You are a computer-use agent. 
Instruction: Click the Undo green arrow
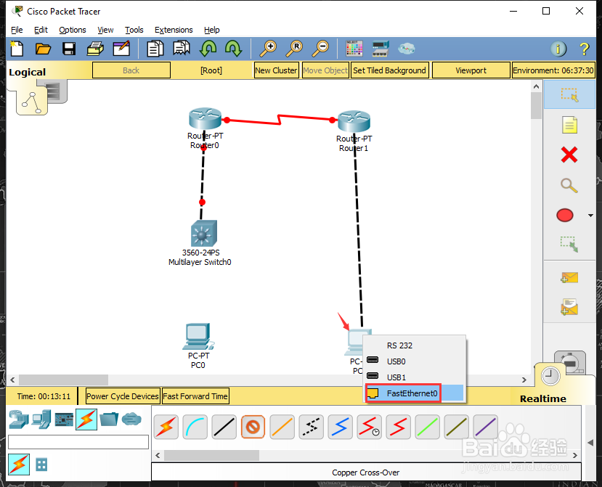208,49
